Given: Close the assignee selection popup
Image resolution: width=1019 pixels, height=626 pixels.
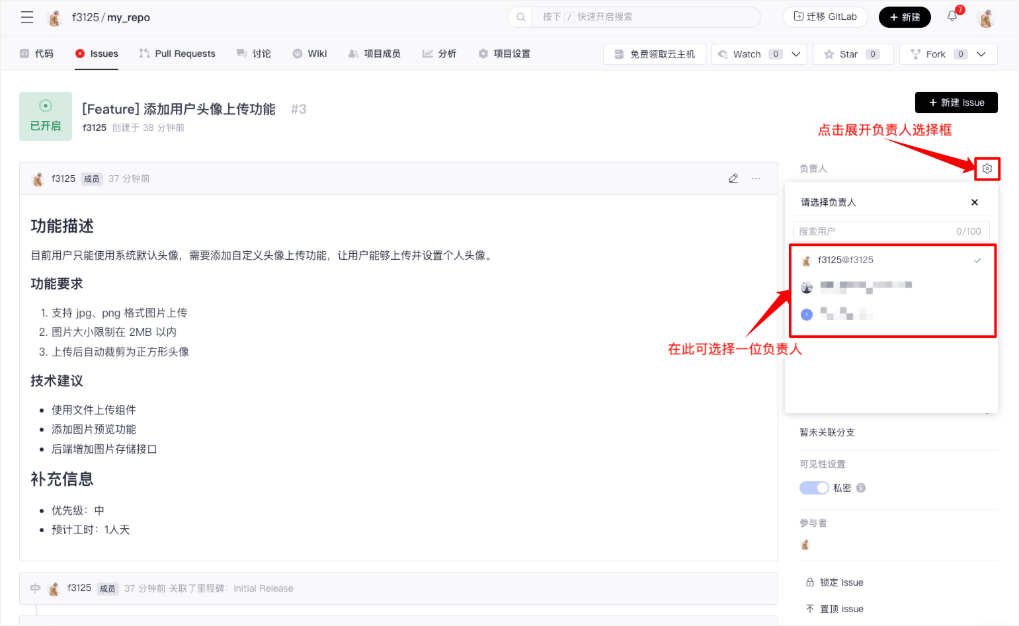Looking at the screenshot, I should tap(974, 202).
